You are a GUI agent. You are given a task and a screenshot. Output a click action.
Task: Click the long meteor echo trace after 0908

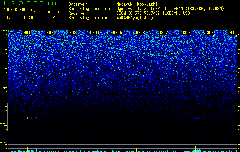click(197, 119)
